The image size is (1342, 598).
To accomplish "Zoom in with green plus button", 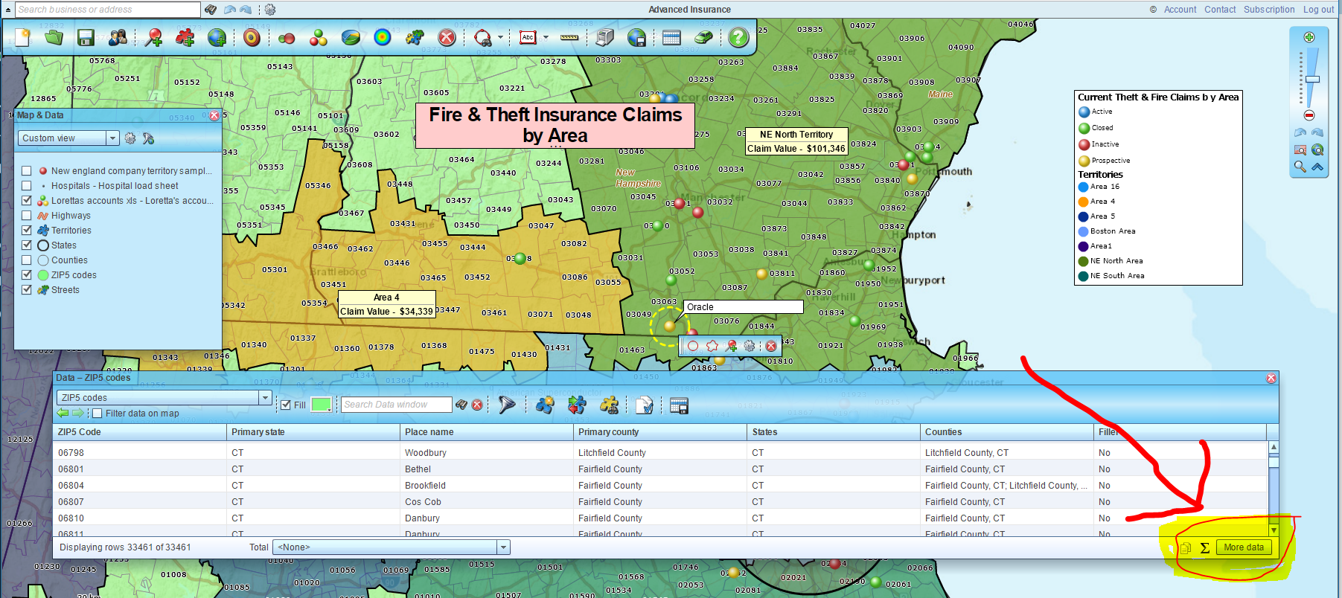I will click(x=1309, y=37).
